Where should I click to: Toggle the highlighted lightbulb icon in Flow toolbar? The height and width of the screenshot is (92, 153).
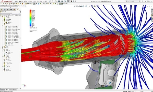click(60, 4)
